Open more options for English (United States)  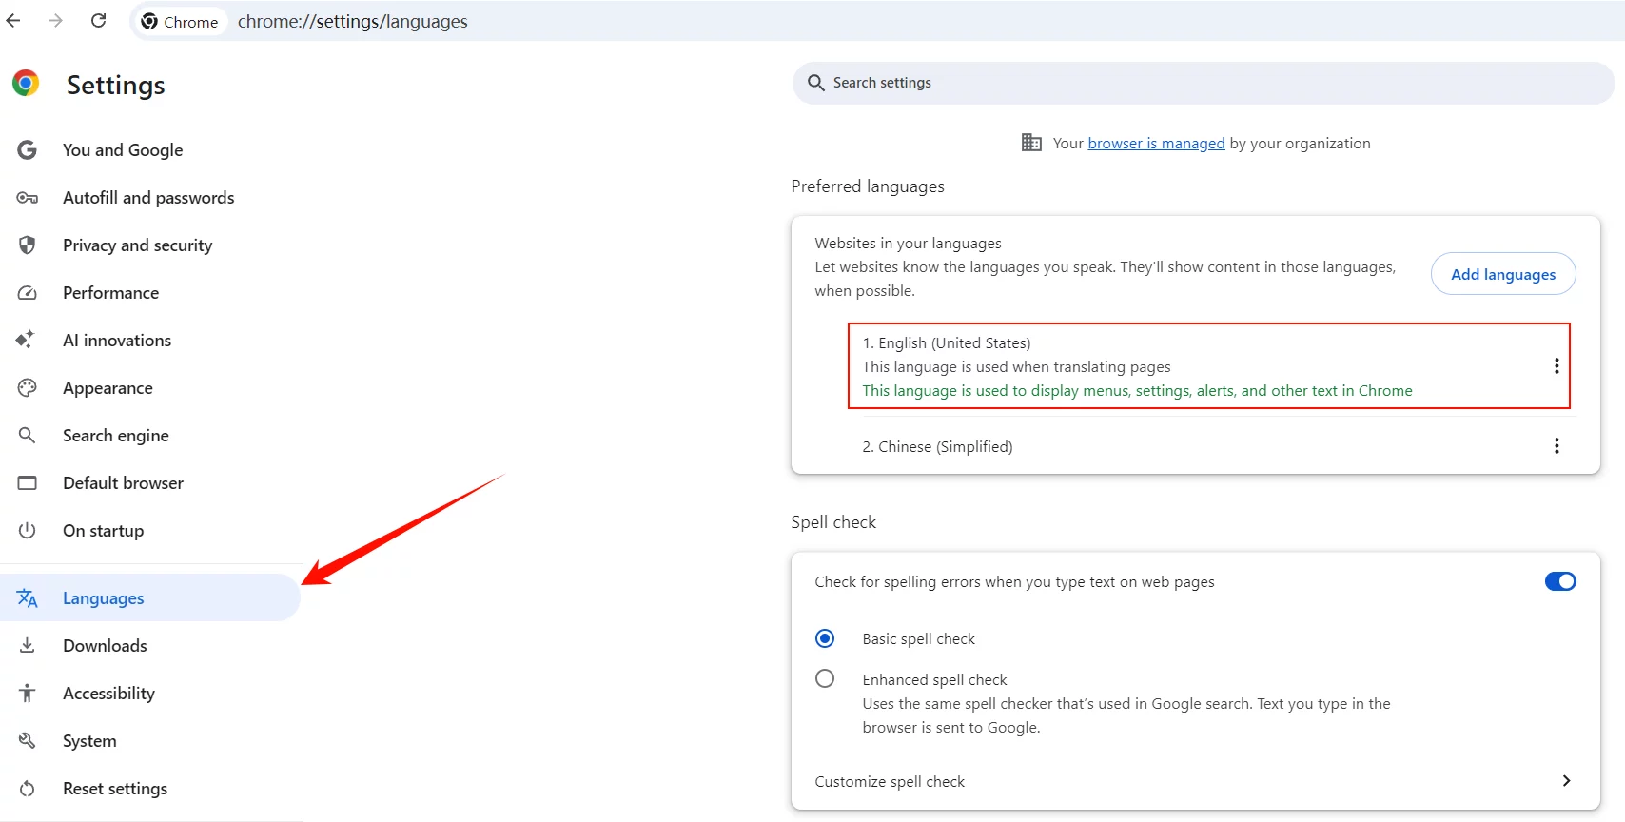(x=1556, y=366)
